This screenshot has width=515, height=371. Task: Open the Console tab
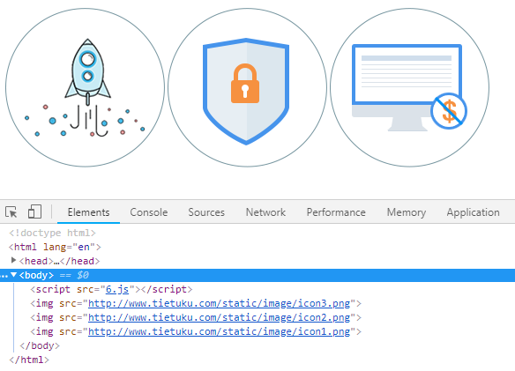(x=149, y=212)
